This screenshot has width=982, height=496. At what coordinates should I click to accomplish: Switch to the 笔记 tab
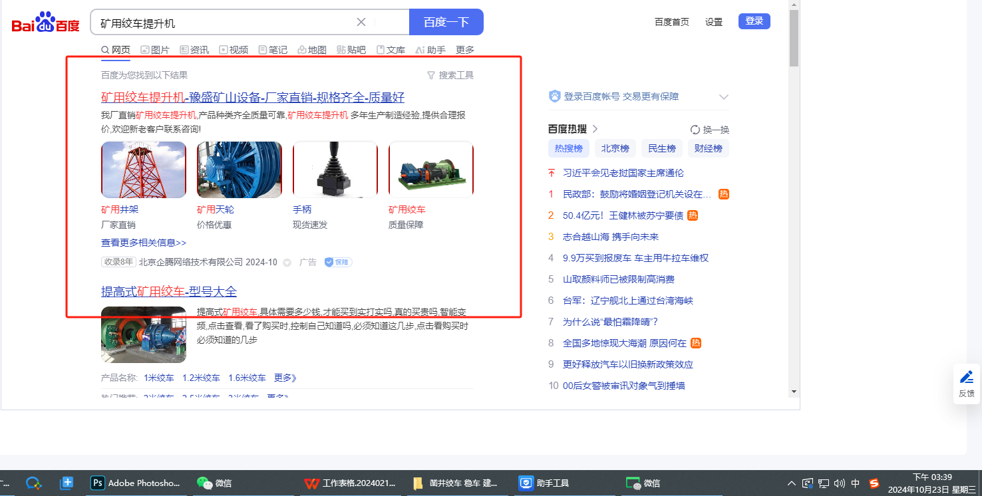273,50
